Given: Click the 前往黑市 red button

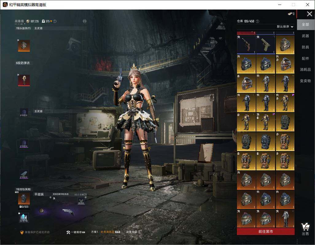Looking at the screenshot, I should point(266,232).
